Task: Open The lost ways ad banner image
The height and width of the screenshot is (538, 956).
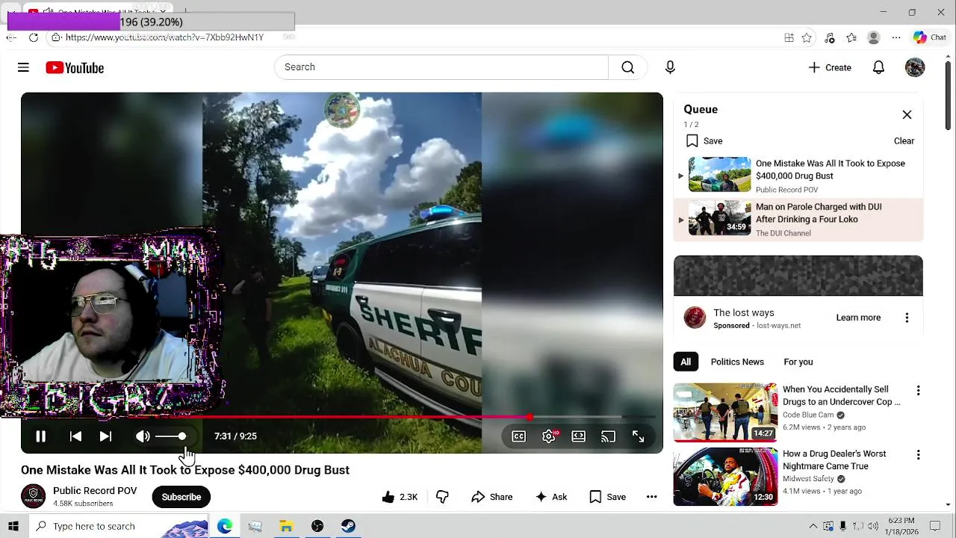Action: (798, 276)
